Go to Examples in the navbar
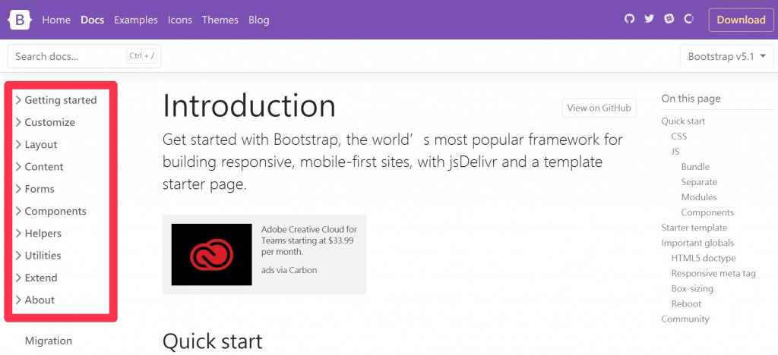Image resolution: width=778 pixels, height=355 pixels. [x=136, y=20]
